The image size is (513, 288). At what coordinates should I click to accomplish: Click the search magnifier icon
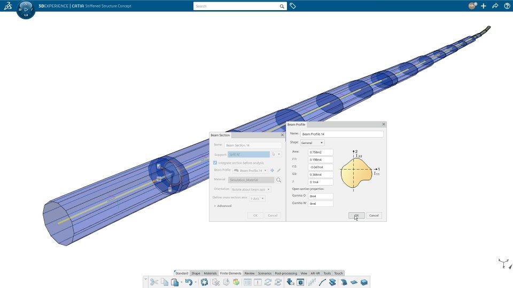tap(282, 6)
